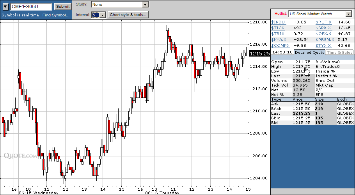
Task: Open the symbol history arrow beside CME:ES05U
Action: [x=5, y=7]
